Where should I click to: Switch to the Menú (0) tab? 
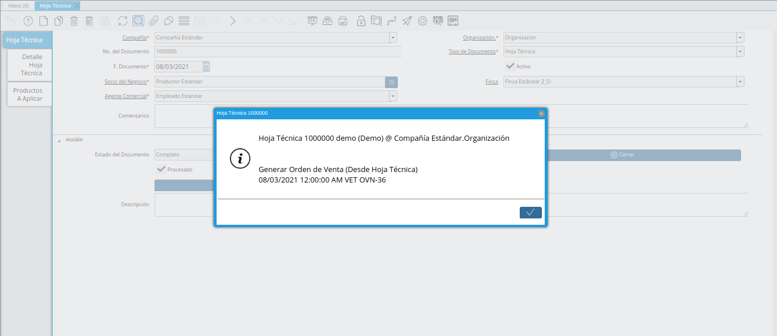pyautogui.click(x=18, y=5)
